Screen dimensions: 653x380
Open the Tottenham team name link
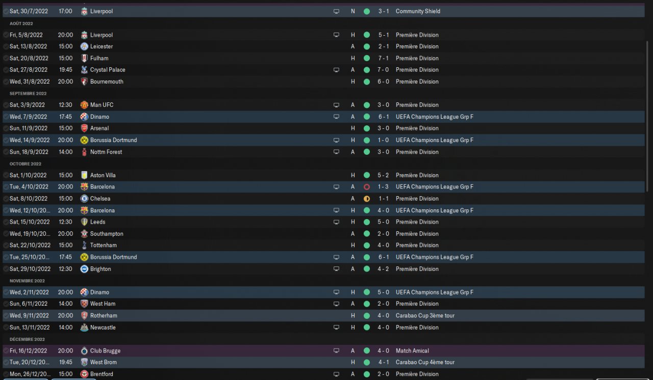point(104,245)
